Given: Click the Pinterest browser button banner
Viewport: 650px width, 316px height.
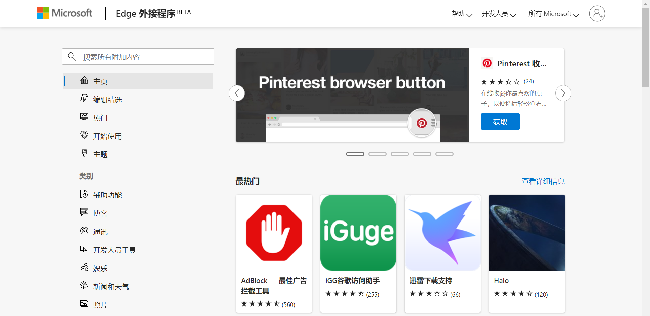Looking at the screenshot, I should tap(352, 95).
